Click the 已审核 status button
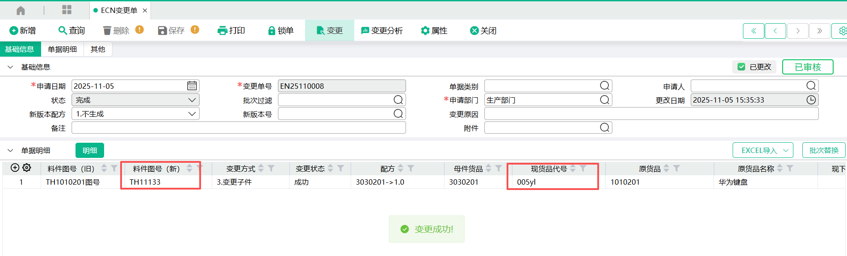This screenshot has width=847, height=256. pos(807,67)
